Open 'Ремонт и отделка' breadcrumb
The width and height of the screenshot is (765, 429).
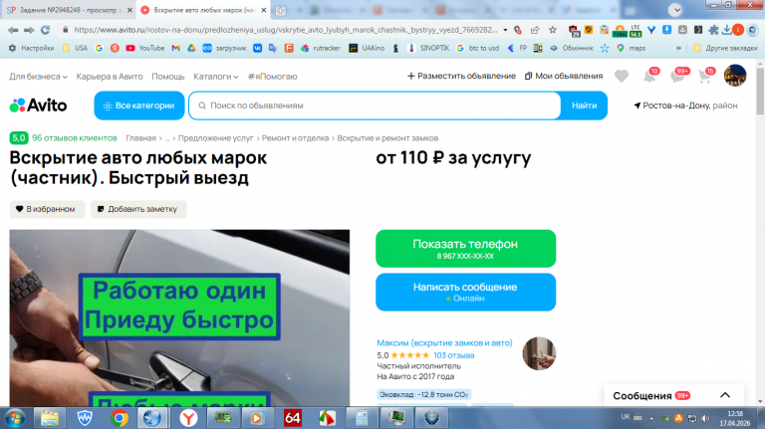[x=295, y=138]
